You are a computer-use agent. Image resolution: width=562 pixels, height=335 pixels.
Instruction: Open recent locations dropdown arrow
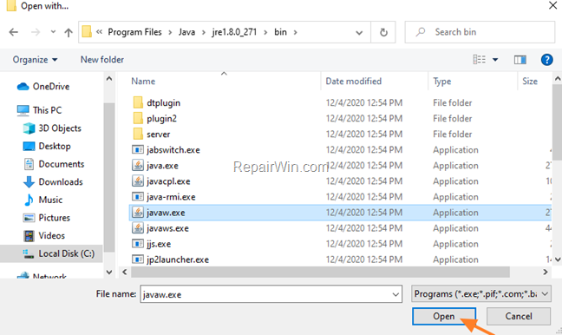[53, 32]
